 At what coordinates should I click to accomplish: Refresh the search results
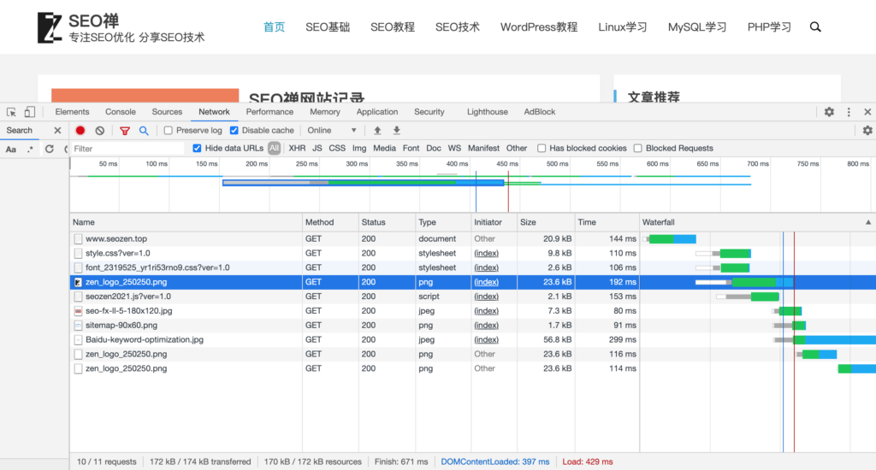pyautogui.click(x=49, y=149)
